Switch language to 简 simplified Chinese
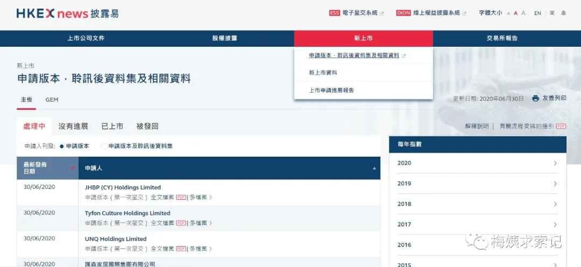581x267 pixels. (552, 13)
